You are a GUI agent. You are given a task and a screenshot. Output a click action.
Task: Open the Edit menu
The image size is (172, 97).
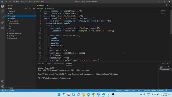tap(10, 2)
